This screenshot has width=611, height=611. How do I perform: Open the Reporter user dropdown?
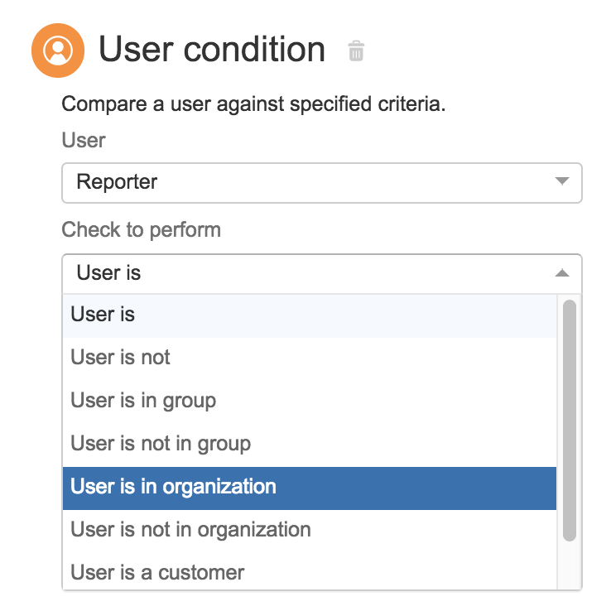(x=322, y=183)
